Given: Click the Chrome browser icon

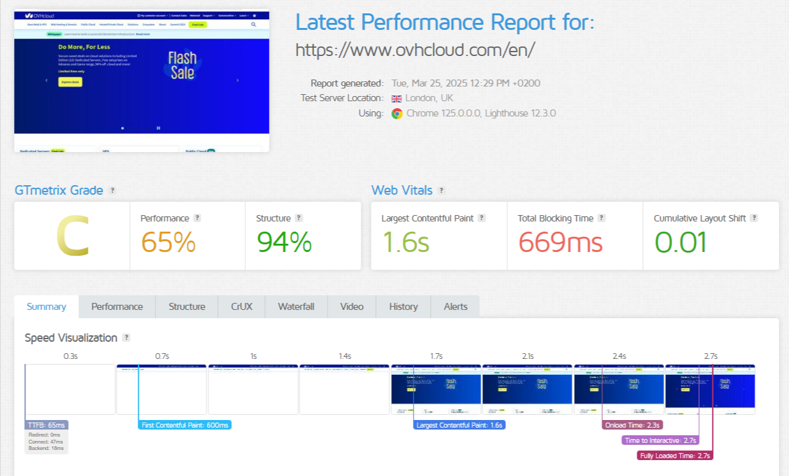Looking at the screenshot, I should tap(397, 113).
